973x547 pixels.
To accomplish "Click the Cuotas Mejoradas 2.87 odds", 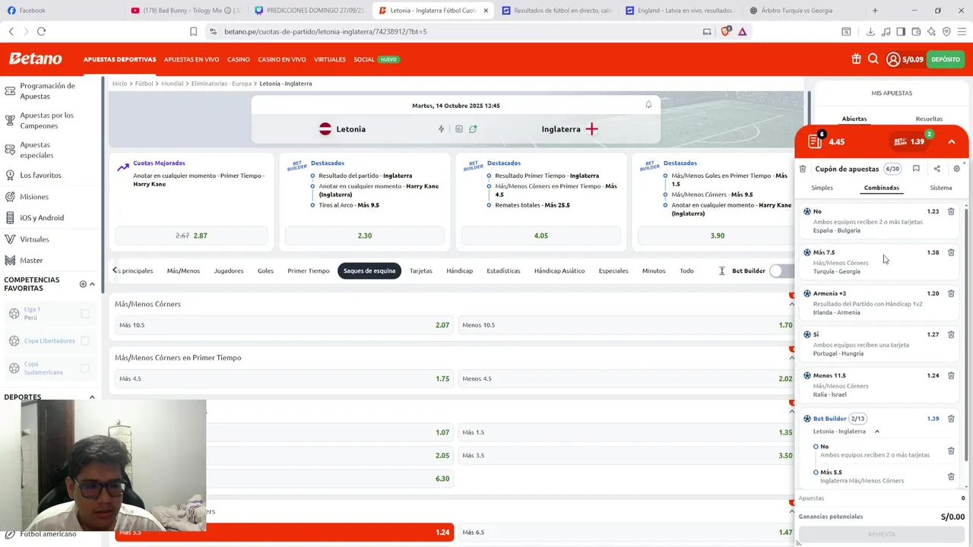I will 192,236.
